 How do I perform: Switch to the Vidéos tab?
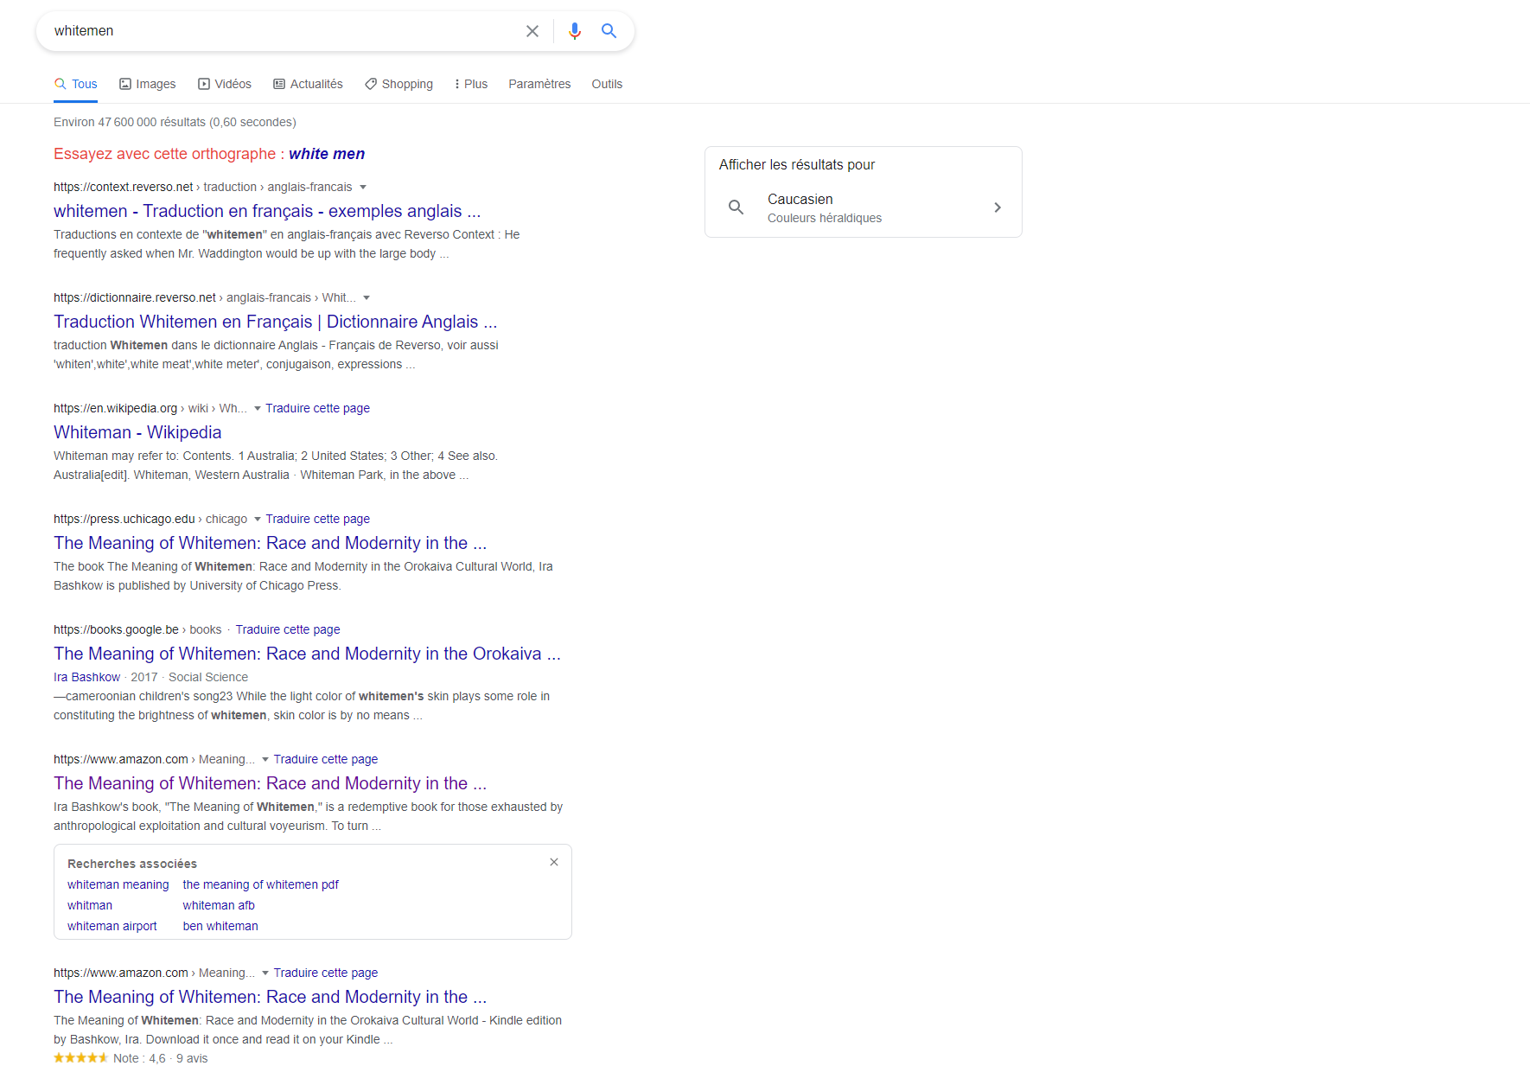(x=225, y=84)
